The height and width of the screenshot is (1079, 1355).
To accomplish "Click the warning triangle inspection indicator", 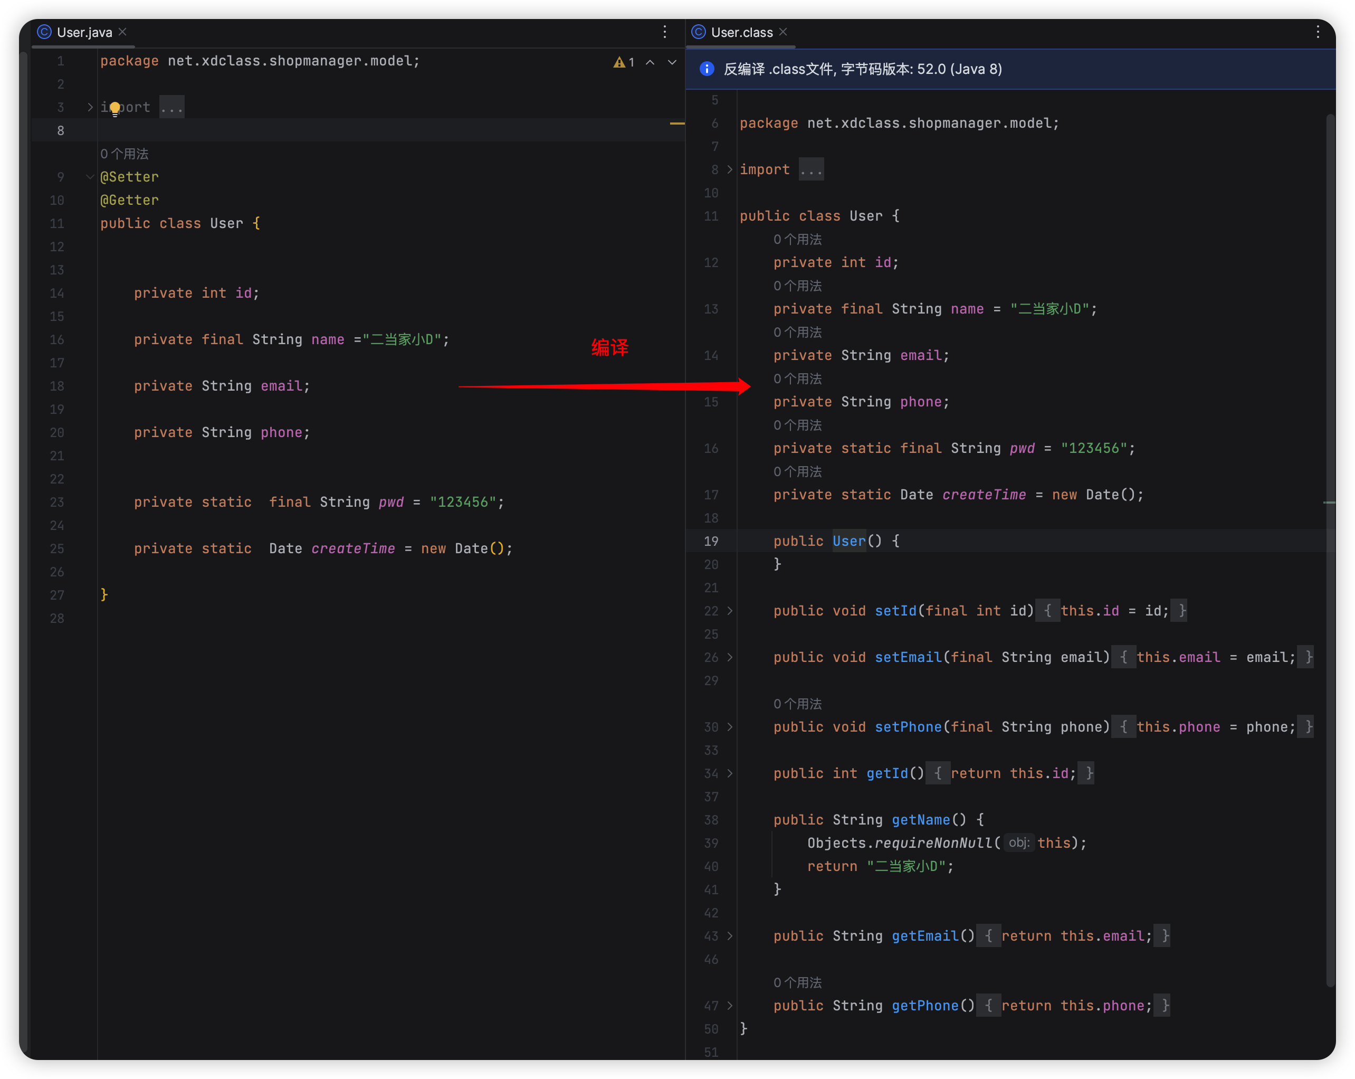I will (x=619, y=62).
